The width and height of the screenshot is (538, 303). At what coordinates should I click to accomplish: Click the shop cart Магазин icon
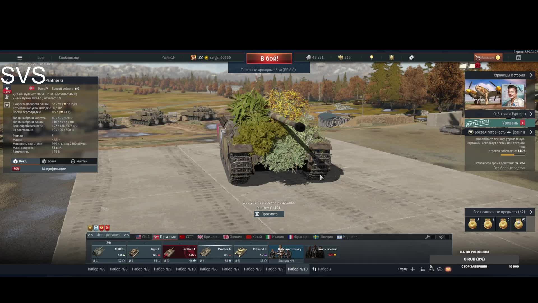(x=478, y=58)
